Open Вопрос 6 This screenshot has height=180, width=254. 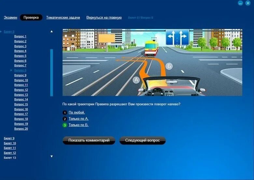coord(20,61)
